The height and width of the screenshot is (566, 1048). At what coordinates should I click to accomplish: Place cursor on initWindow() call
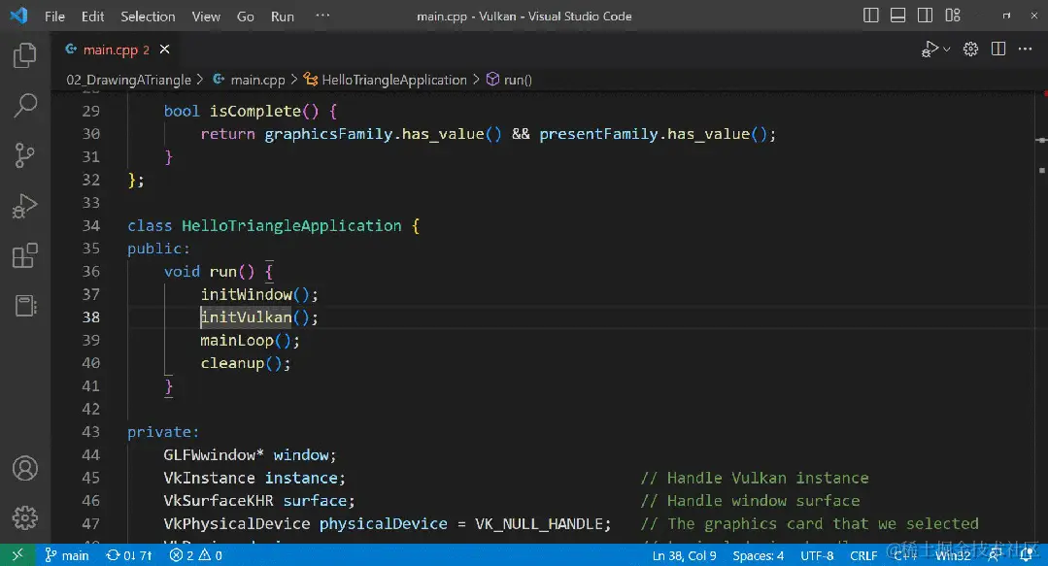coord(259,295)
